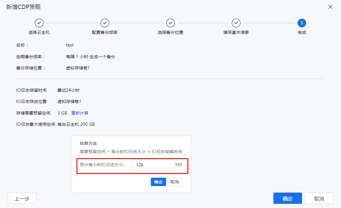Click the 每台云主机 200 GB value

coord(76,124)
